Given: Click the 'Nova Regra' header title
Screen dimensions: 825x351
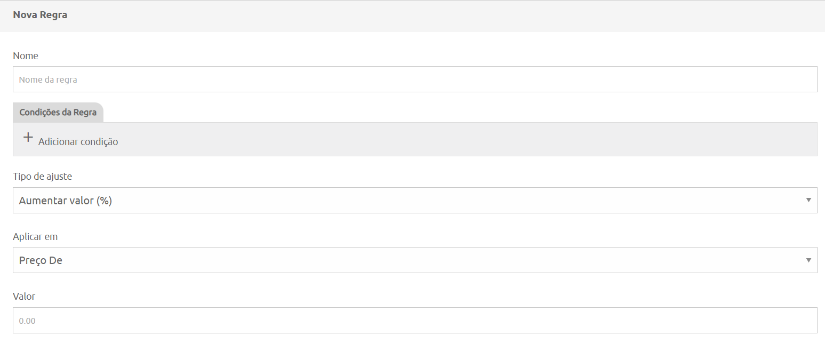Looking at the screenshot, I should (40, 15).
